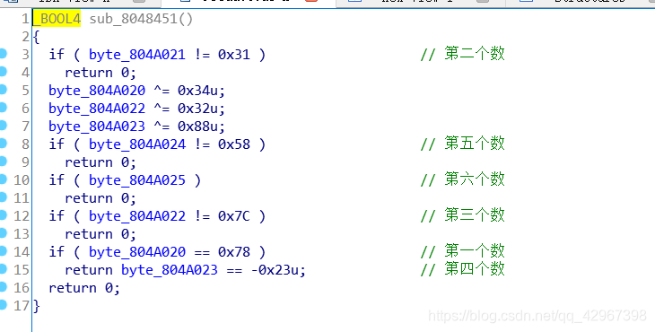The width and height of the screenshot is (655, 332).
Task: Select the constant 0x58
Action: 234,144
